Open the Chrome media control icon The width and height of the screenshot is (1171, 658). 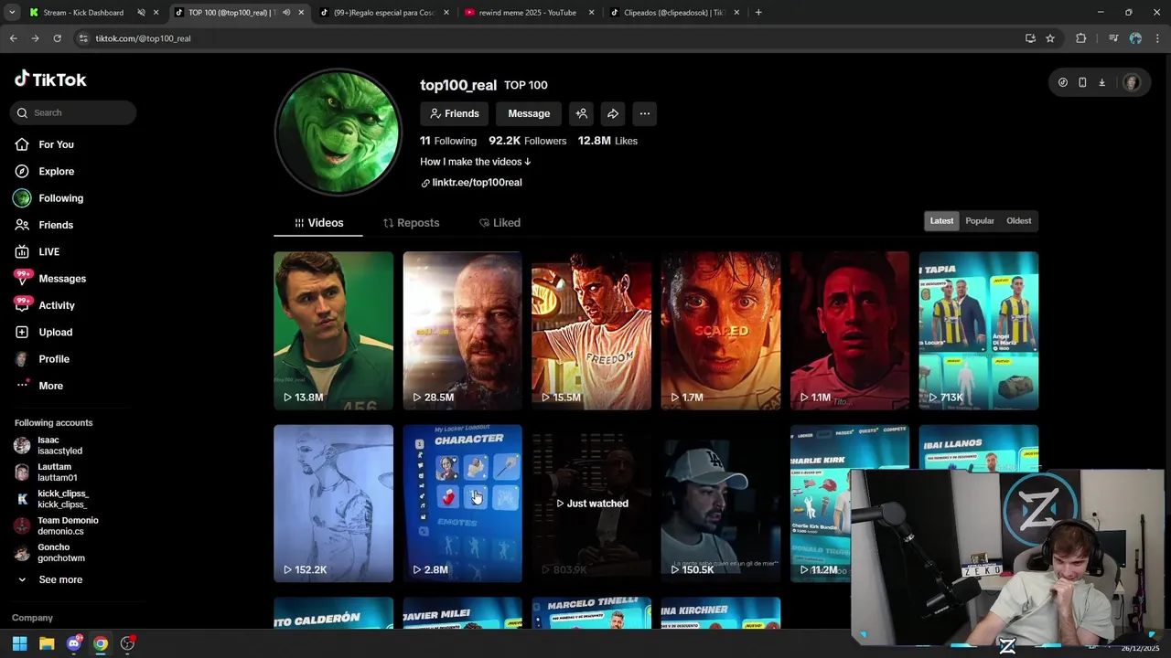1113,38
